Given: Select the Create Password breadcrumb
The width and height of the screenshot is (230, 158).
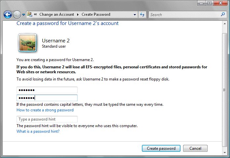Looking at the screenshot, I should 96,14.
